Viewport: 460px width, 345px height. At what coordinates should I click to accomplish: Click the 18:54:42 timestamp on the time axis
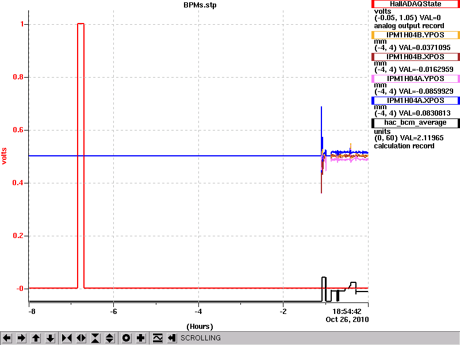(347, 312)
